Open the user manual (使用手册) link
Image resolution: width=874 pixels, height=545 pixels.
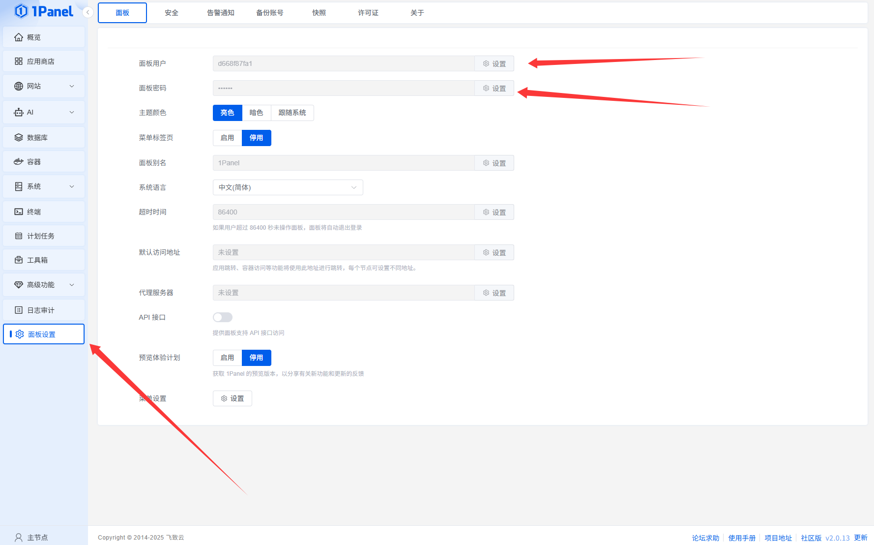point(742,538)
